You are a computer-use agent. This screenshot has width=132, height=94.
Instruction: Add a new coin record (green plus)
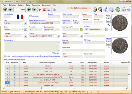pyautogui.click(x=40, y=9)
